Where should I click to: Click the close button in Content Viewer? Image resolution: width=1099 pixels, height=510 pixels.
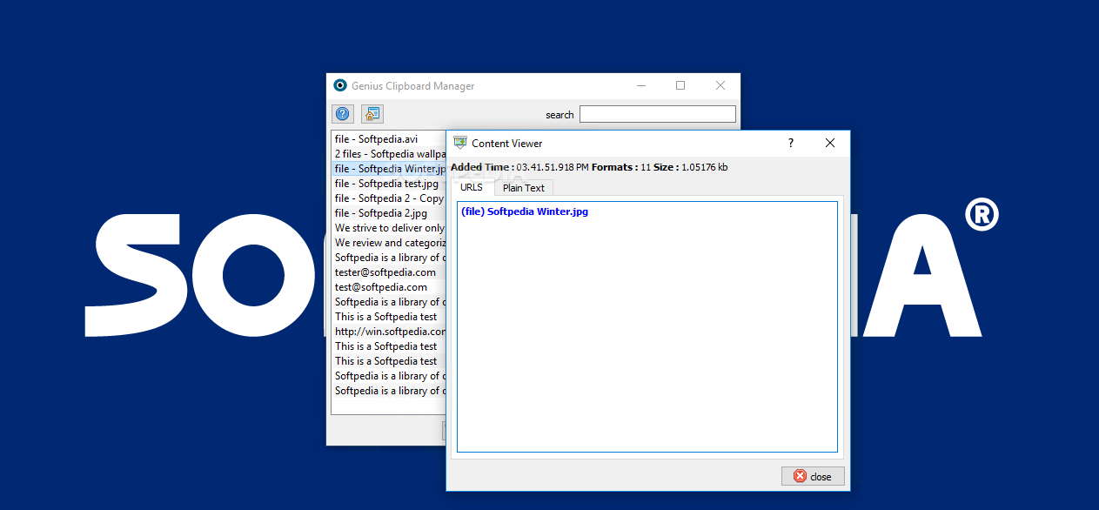(813, 476)
